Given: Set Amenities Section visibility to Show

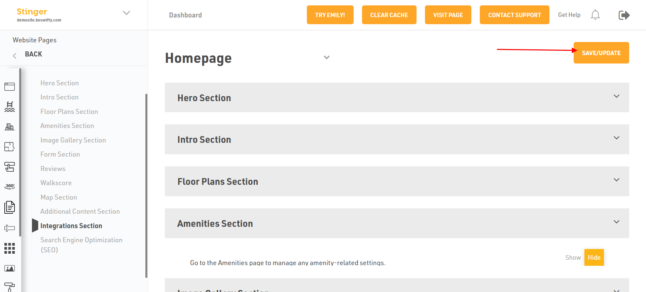Looking at the screenshot, I should [573, 257].
